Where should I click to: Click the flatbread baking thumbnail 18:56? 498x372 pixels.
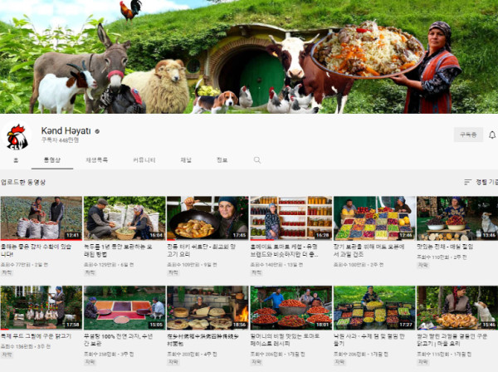coord(207,307)
